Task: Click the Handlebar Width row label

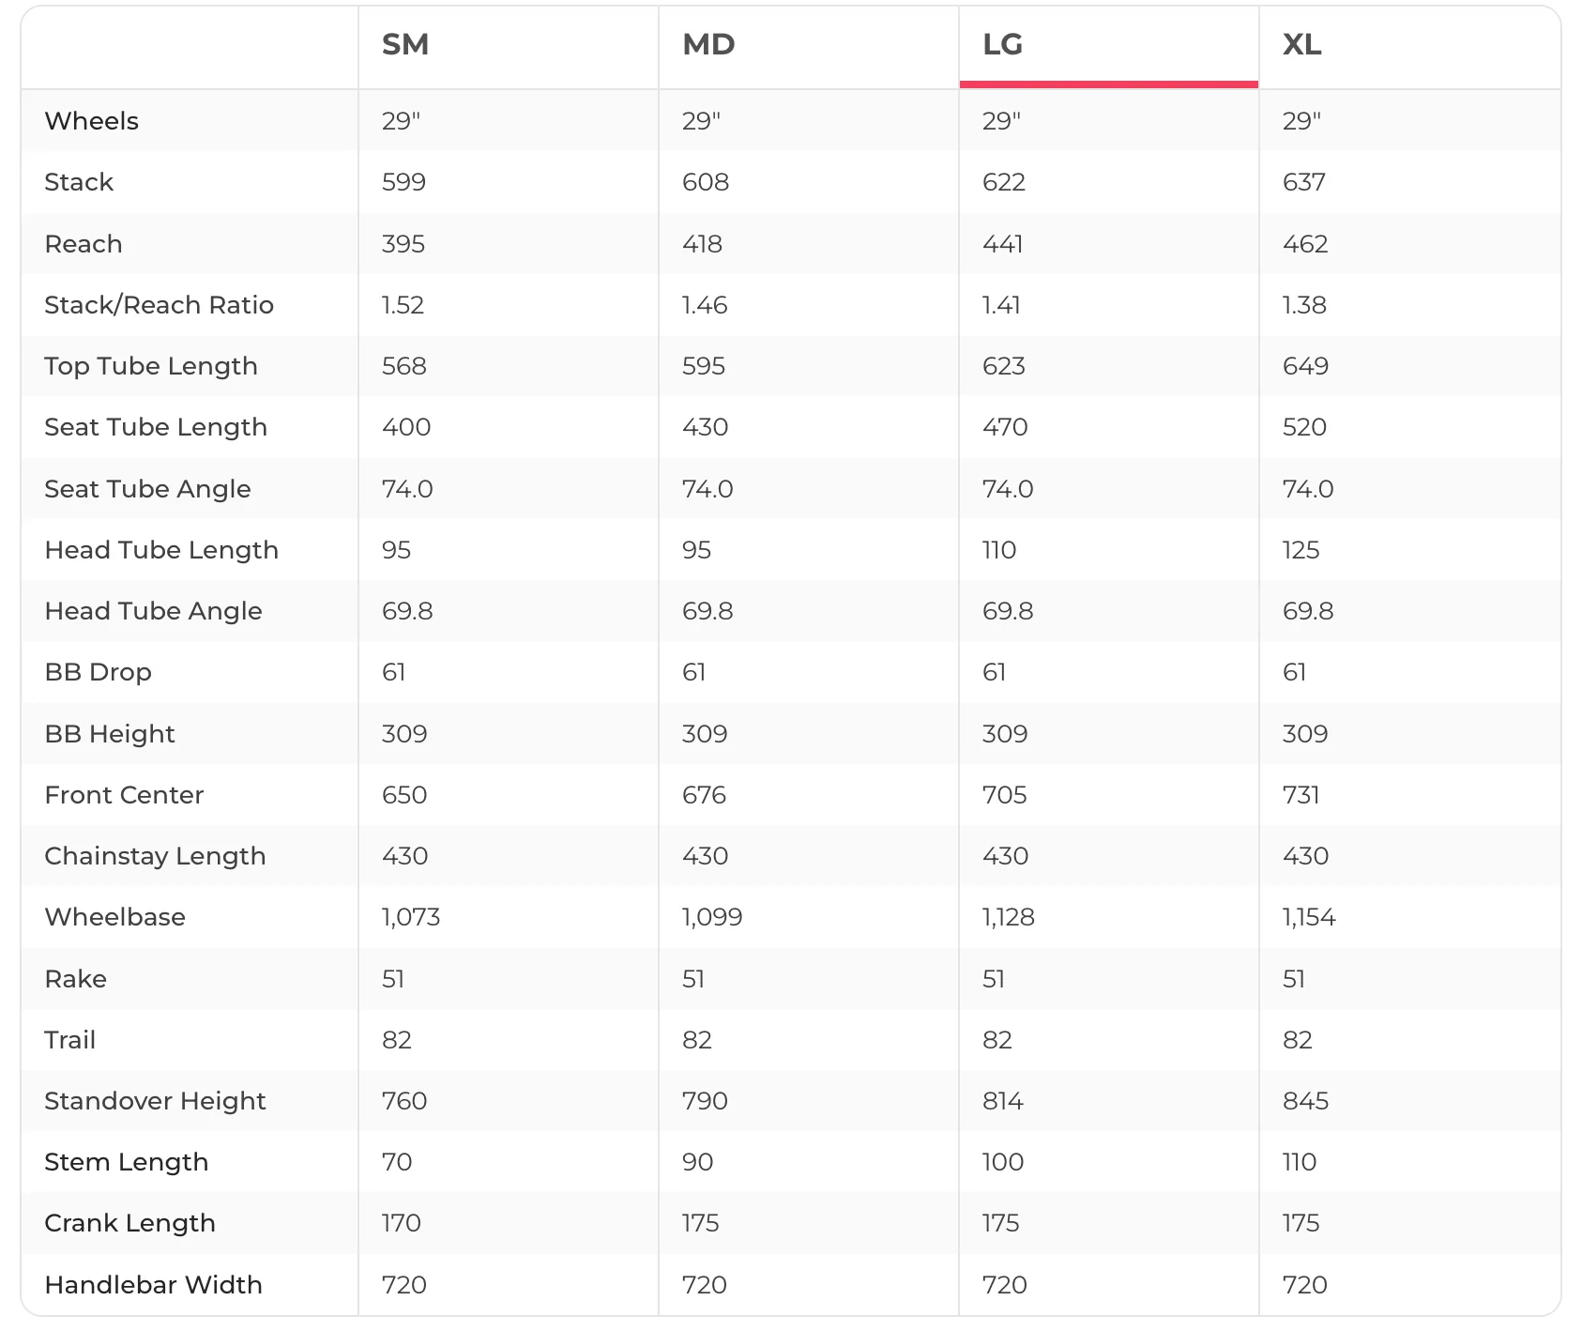Action: coord(154,1285)
